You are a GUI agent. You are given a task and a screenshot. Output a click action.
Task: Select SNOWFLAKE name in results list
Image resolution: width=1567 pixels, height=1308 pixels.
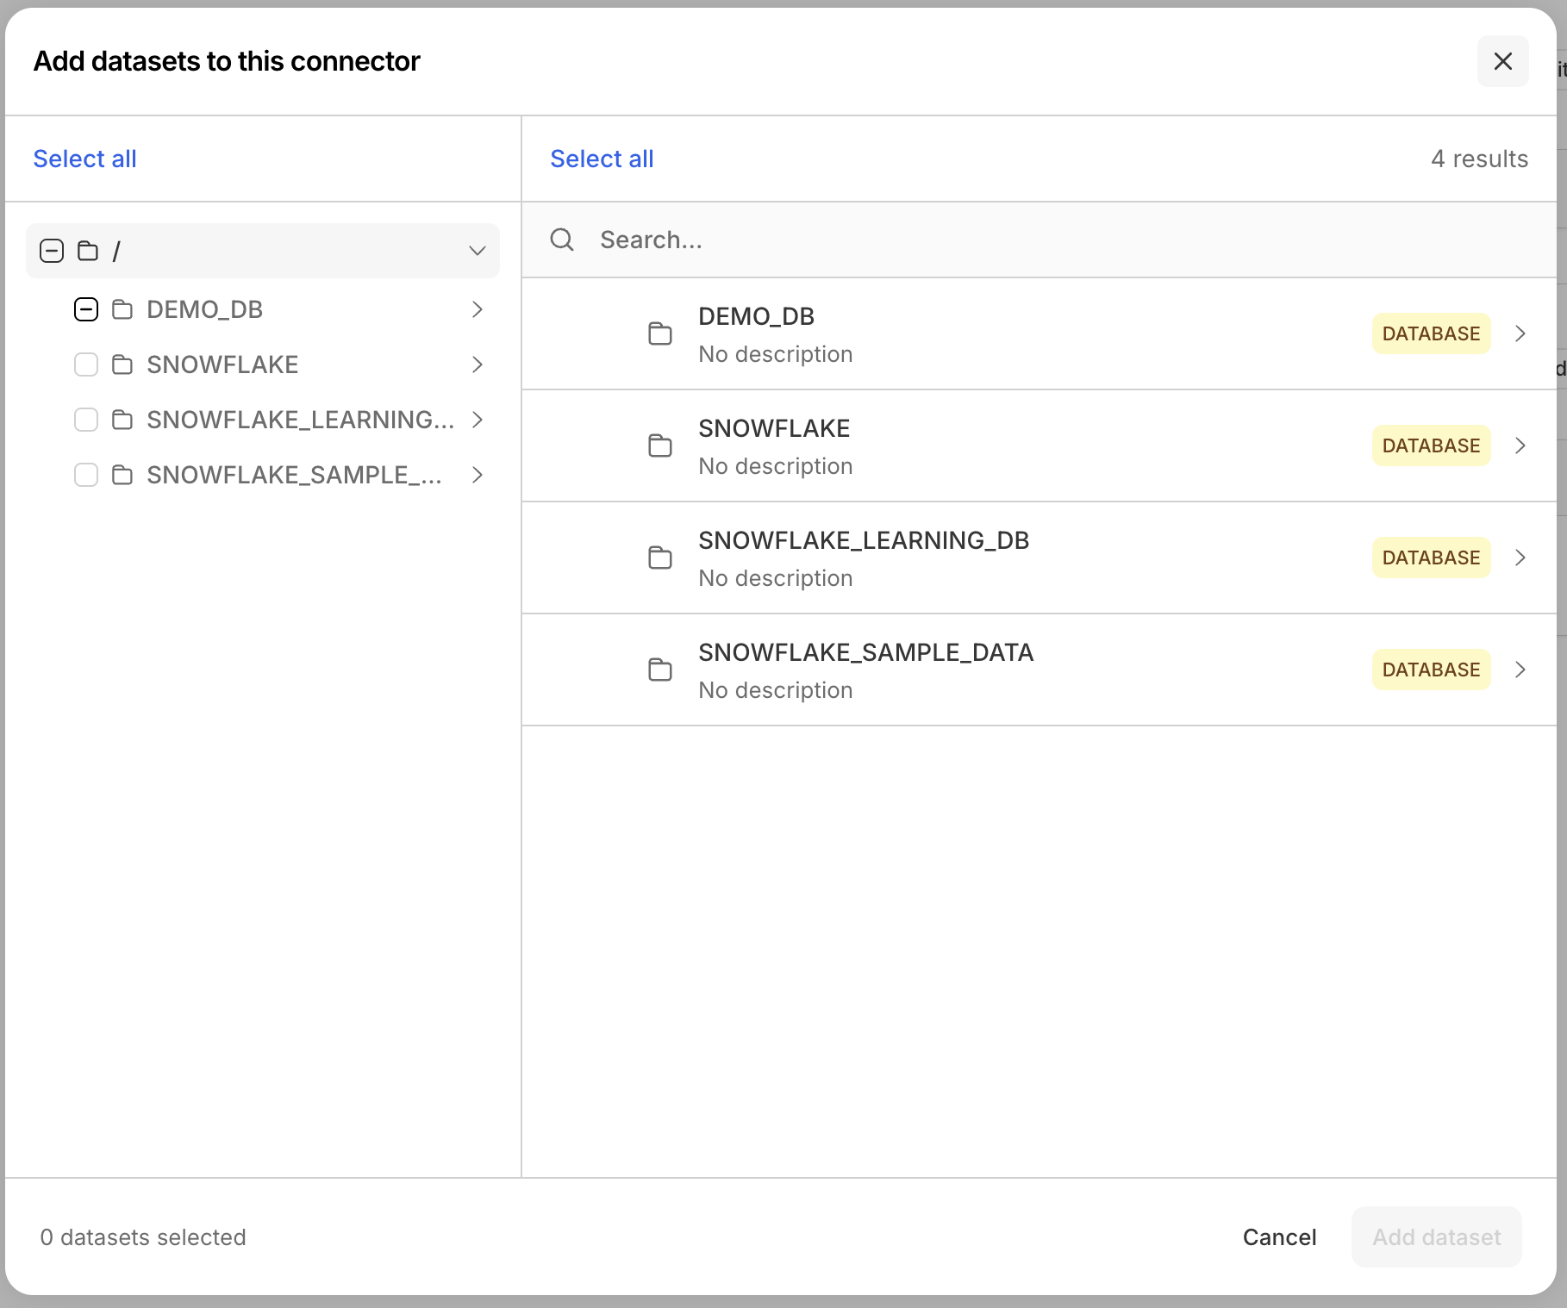[x=774, y=428]
